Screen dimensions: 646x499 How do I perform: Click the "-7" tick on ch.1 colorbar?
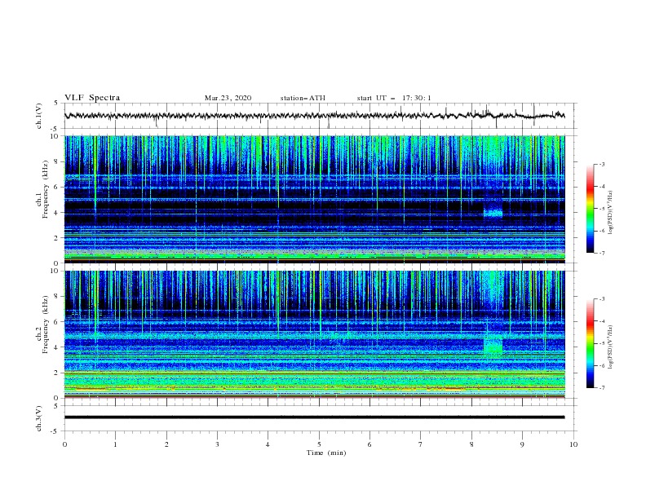click(602, 253)
